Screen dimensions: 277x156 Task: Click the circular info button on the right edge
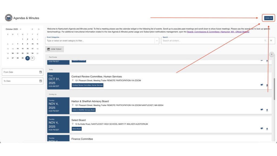(x=272, y=54)
